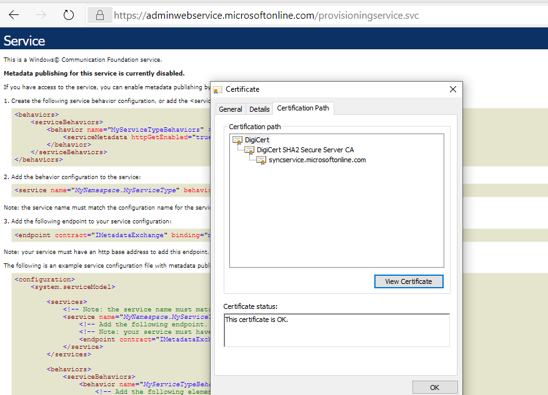Screen dimensions: 548x395
Task: Click the Service page heading
Action: [24, 41]
